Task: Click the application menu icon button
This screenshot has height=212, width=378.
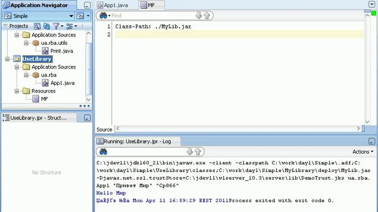Action: pyautogui.click(x=80, y=16)
